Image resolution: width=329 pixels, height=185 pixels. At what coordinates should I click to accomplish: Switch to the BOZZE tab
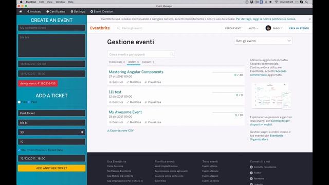coord(134,62)
